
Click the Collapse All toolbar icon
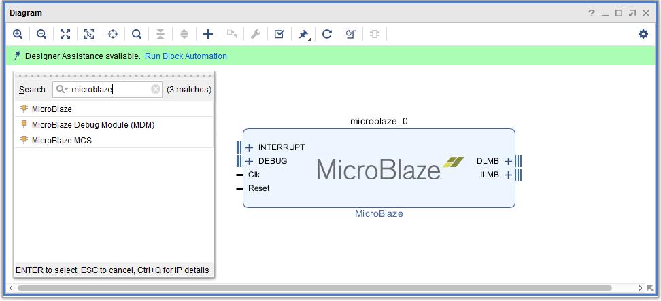[x=160, y=34]
